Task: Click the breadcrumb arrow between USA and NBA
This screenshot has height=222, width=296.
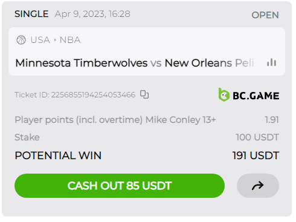Action: point(55,40)
